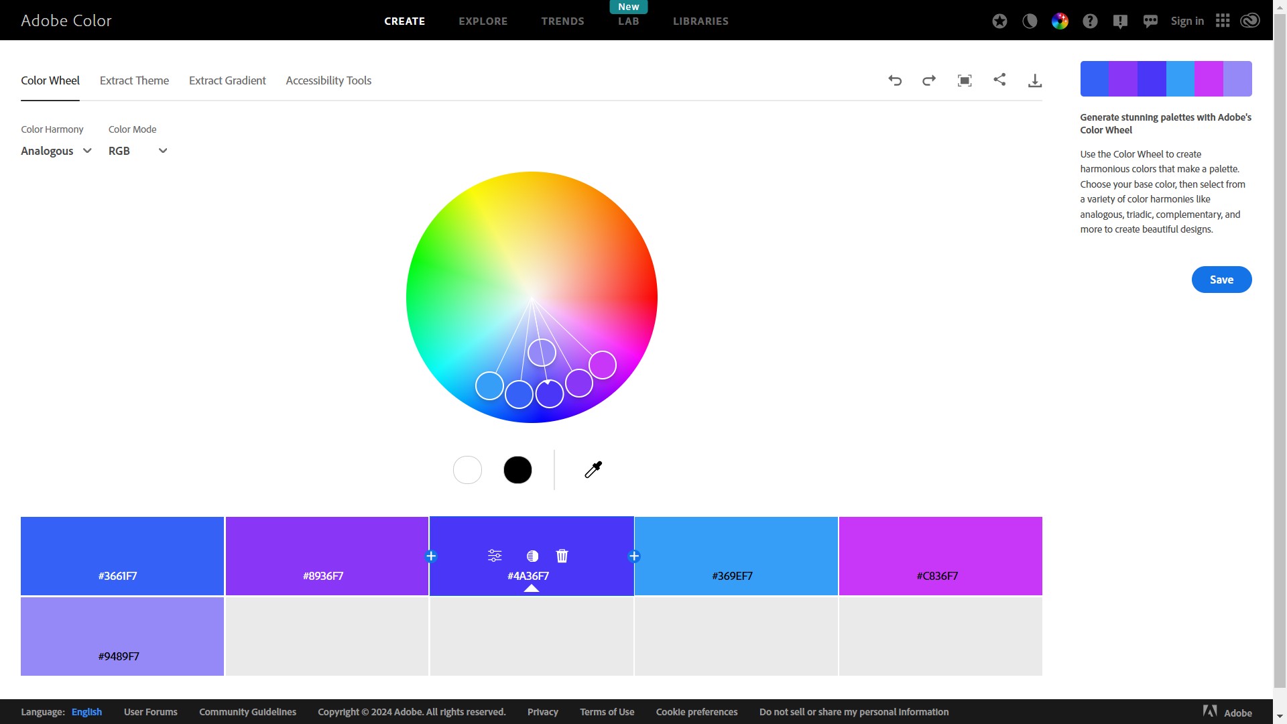Select the eyedropper tool

point(593,469)
